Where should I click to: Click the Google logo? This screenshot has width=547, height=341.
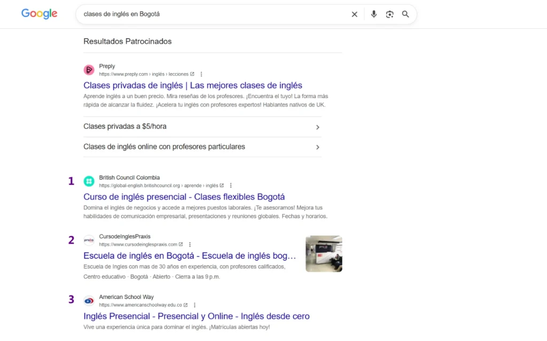39,14
